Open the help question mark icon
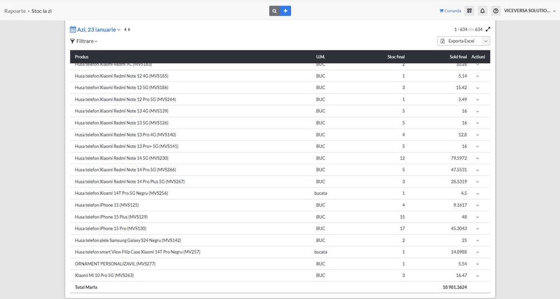 pyautogui.click(x=496, y=11)
